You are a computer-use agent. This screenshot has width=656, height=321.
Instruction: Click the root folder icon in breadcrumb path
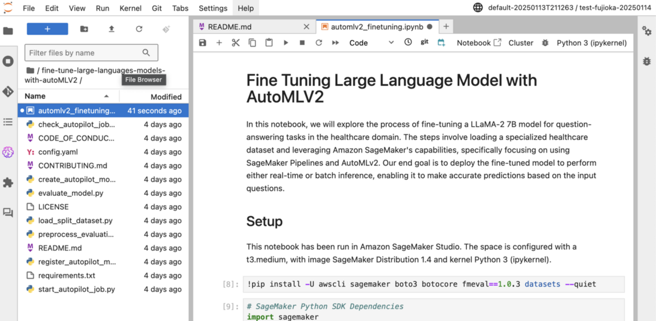(x=30, y=71)
